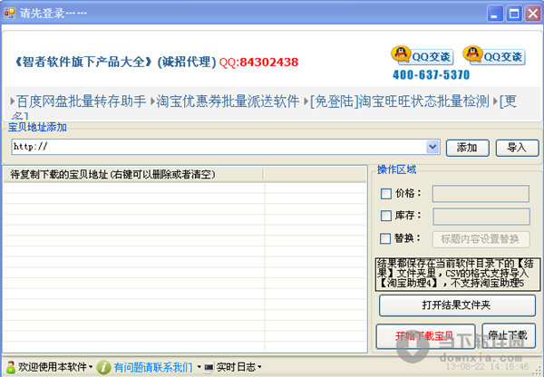The height and width of the screenshot is (377, 544).
Task: Maximize the window
Action: [514, 14]
